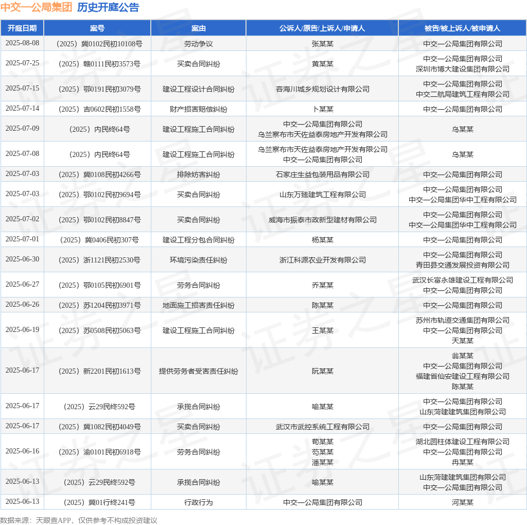
Task: Select the date 2025-07-15
Action: click(x=22, y=89)
